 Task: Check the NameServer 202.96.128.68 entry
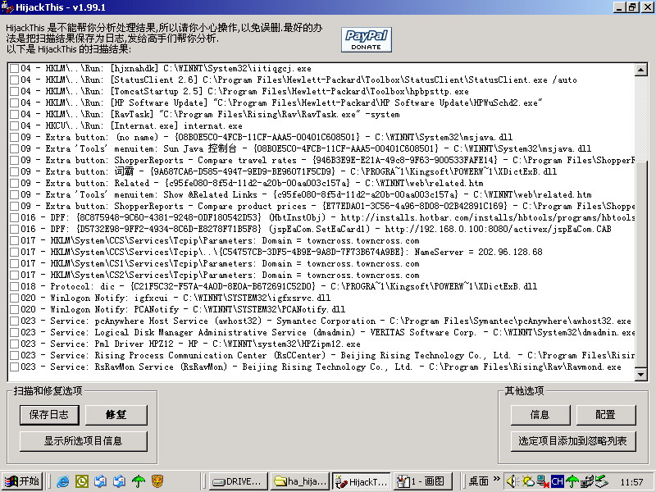click(14, 252)
